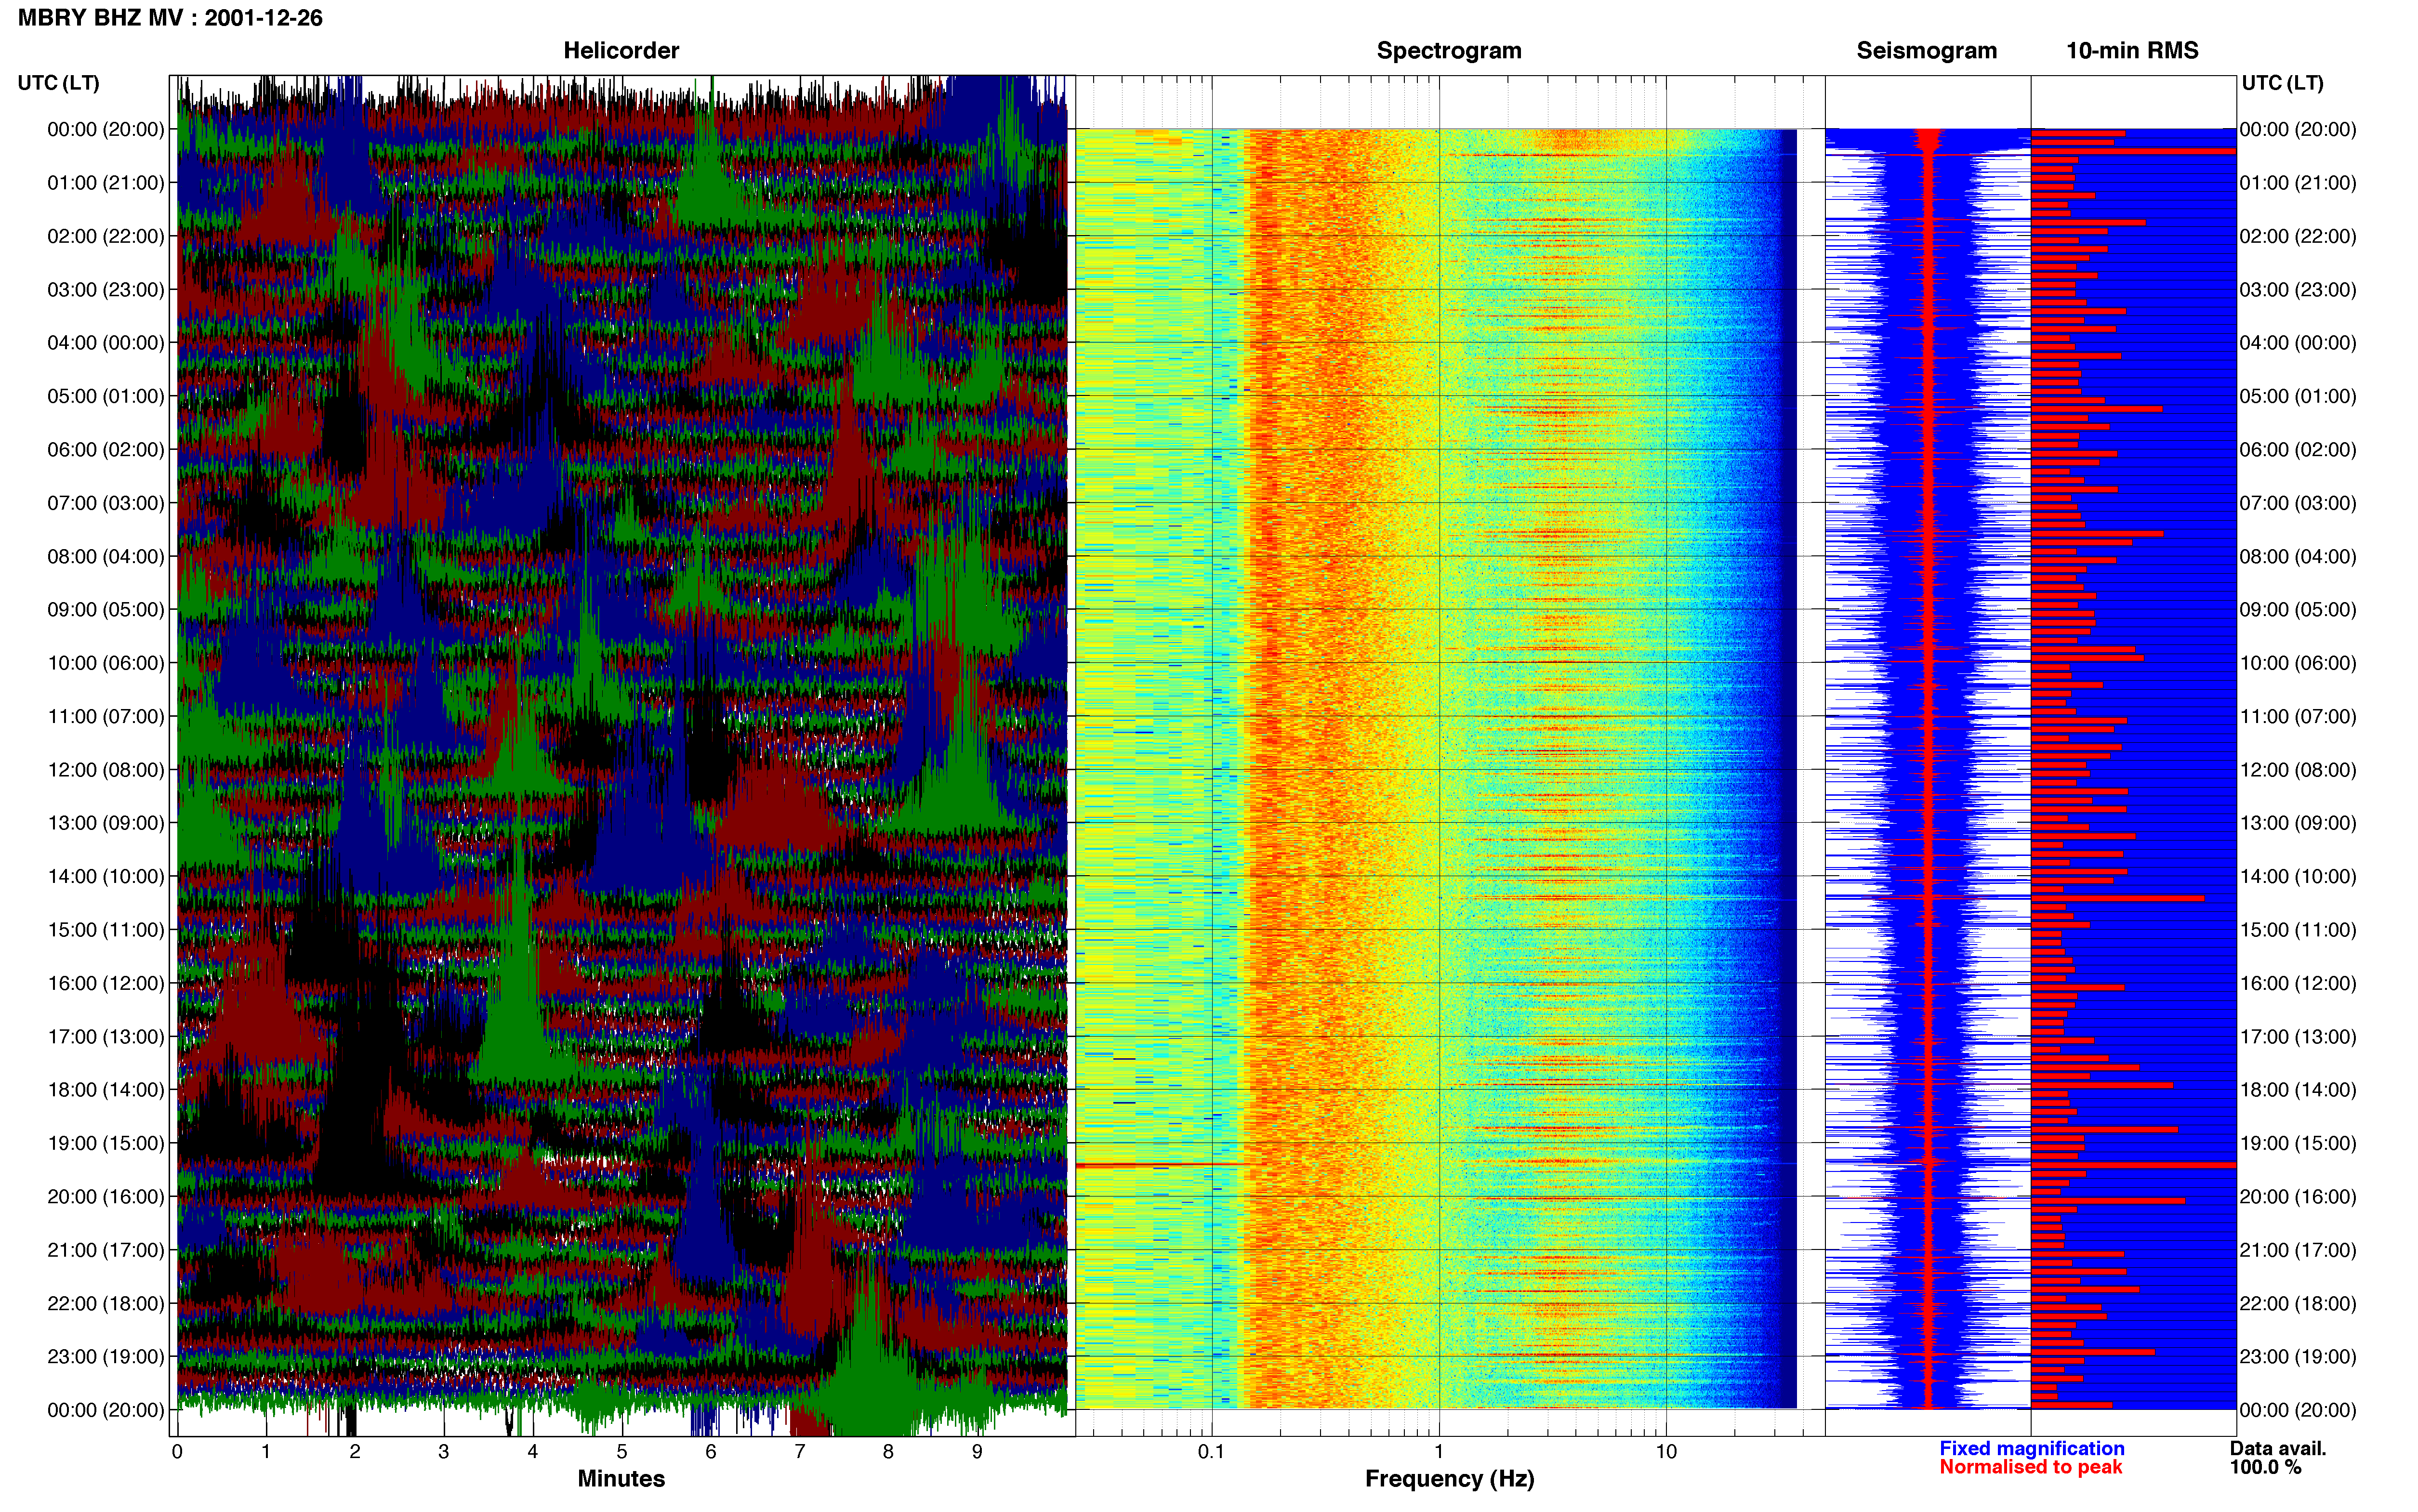Click the '0.1' frequency tick label
The width and height of the screenshot is (2418, 1512).
coord(1211,1452)
